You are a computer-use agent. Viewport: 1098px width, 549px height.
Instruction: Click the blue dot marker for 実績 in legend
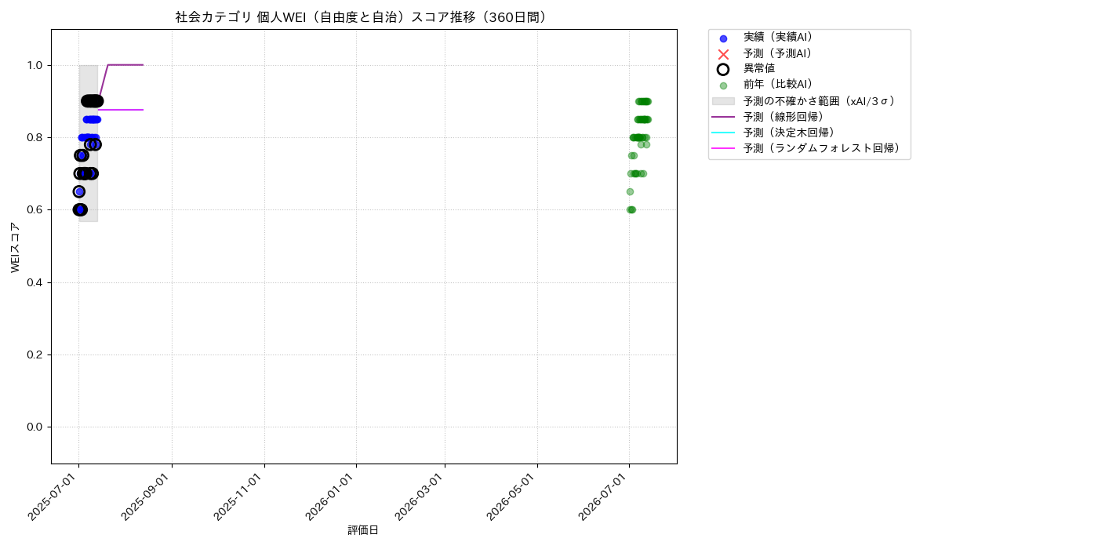pos(723,38)
